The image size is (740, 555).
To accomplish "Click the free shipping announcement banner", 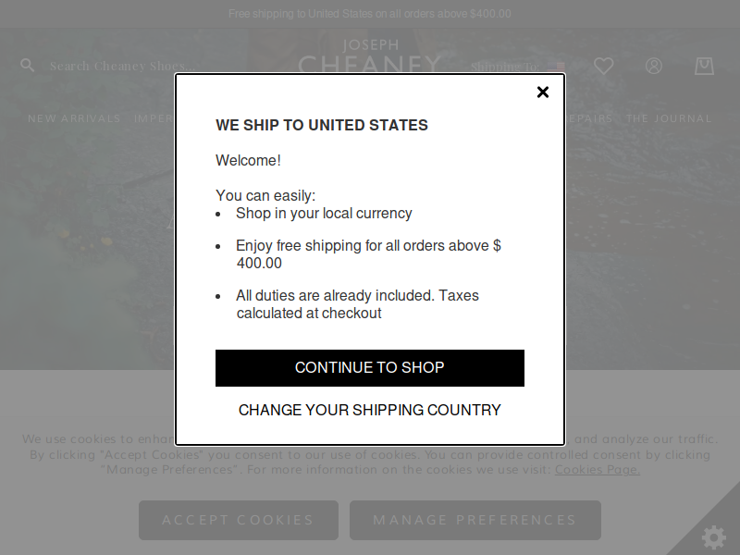I will tap(370, 14).
